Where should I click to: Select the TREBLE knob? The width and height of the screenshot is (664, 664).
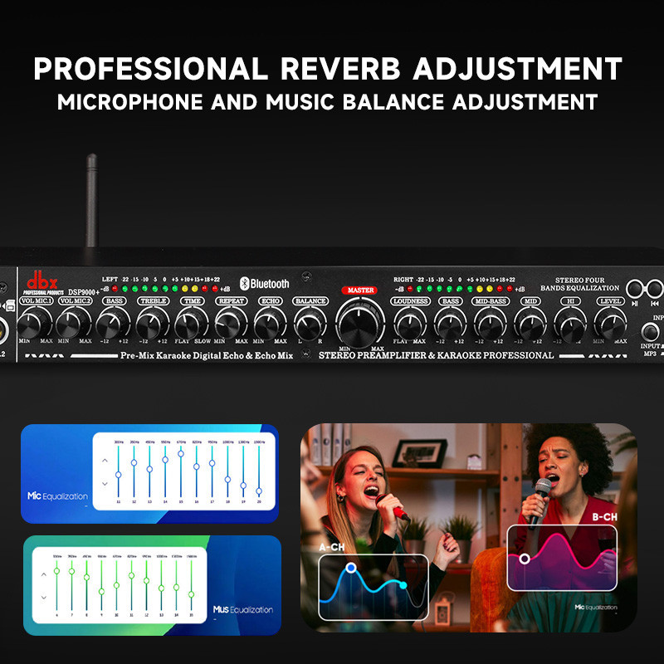pos(153,324)
